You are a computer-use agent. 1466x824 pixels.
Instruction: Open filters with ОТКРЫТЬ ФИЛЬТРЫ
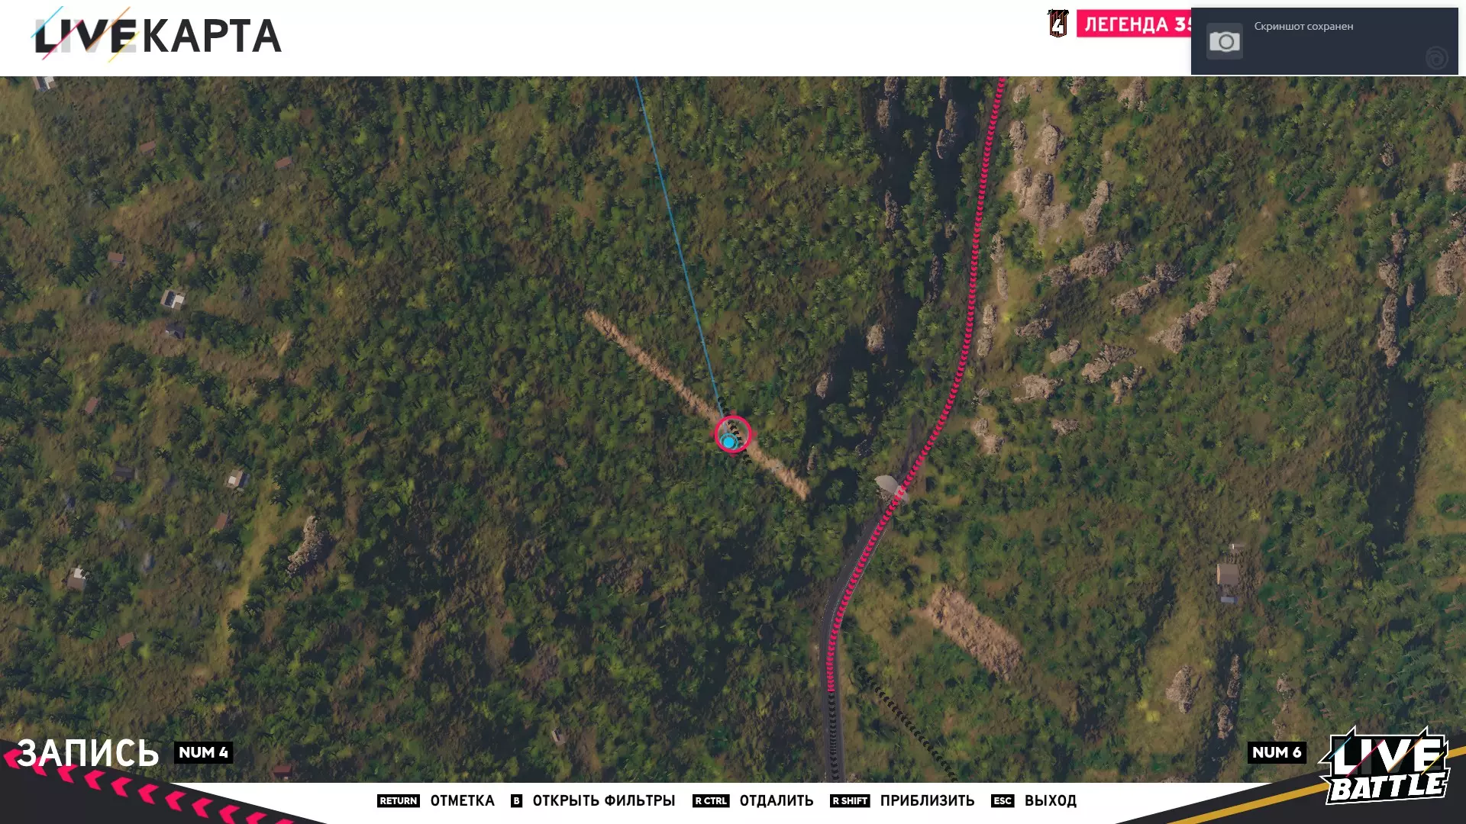click(x=604, y=800)
